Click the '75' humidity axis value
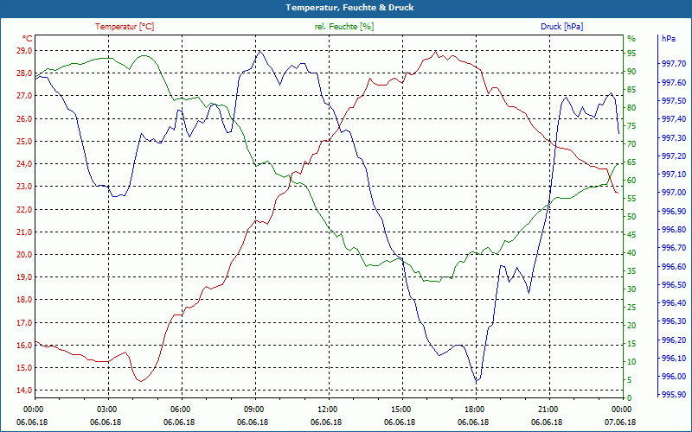Screen dimensions: 692x432 tap(631, 125)
